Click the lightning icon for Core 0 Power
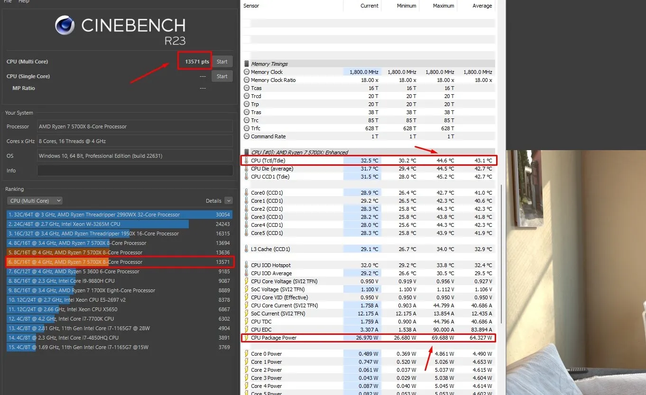This screenshot has height=395, width=646. pyautogui.click(x=246, y=354)
